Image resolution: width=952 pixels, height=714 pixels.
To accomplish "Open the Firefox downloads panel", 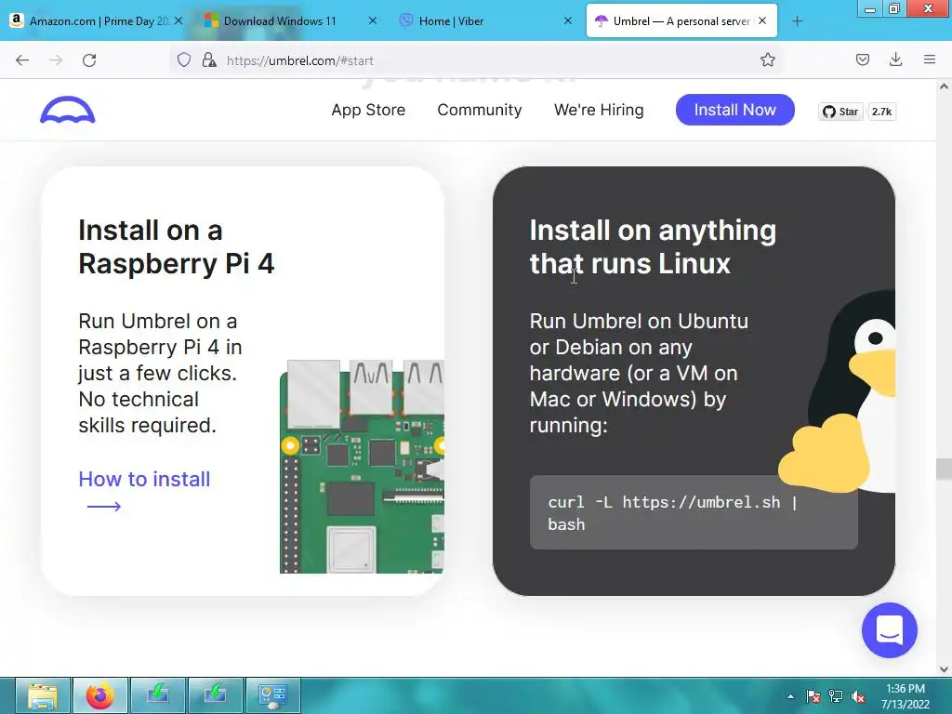I will tap(895, 59).
